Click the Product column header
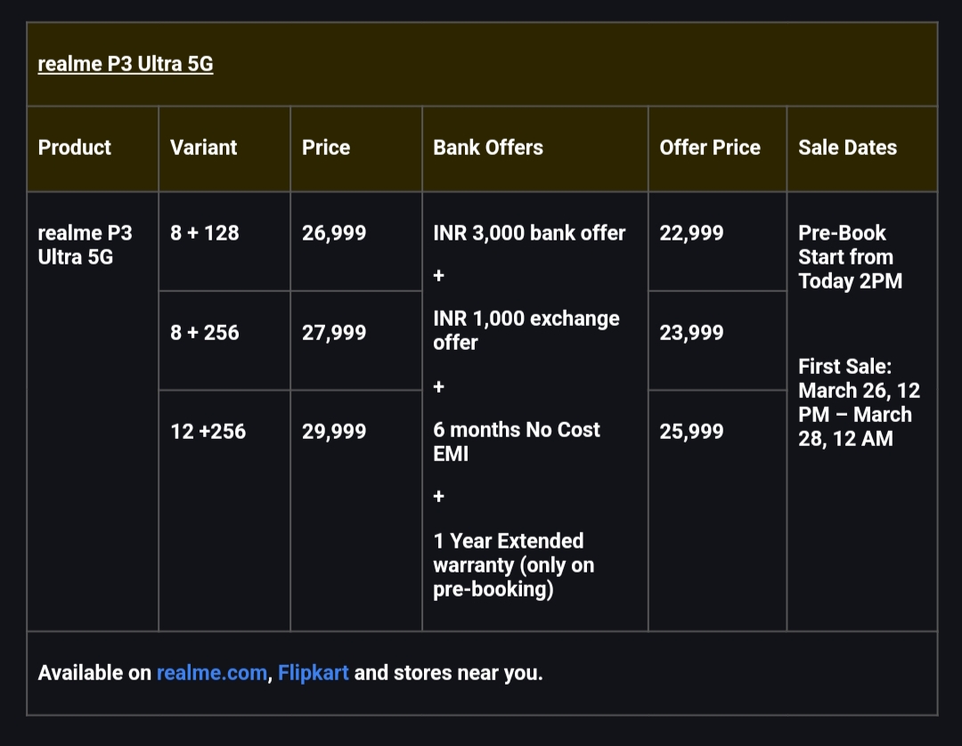Image resolution: width=962 pixels, height=746 pixels. [75, 148]
